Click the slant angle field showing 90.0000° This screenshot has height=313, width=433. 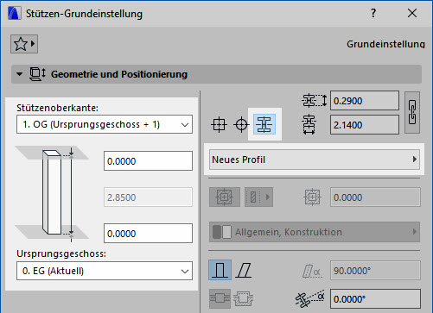(375, 271)
